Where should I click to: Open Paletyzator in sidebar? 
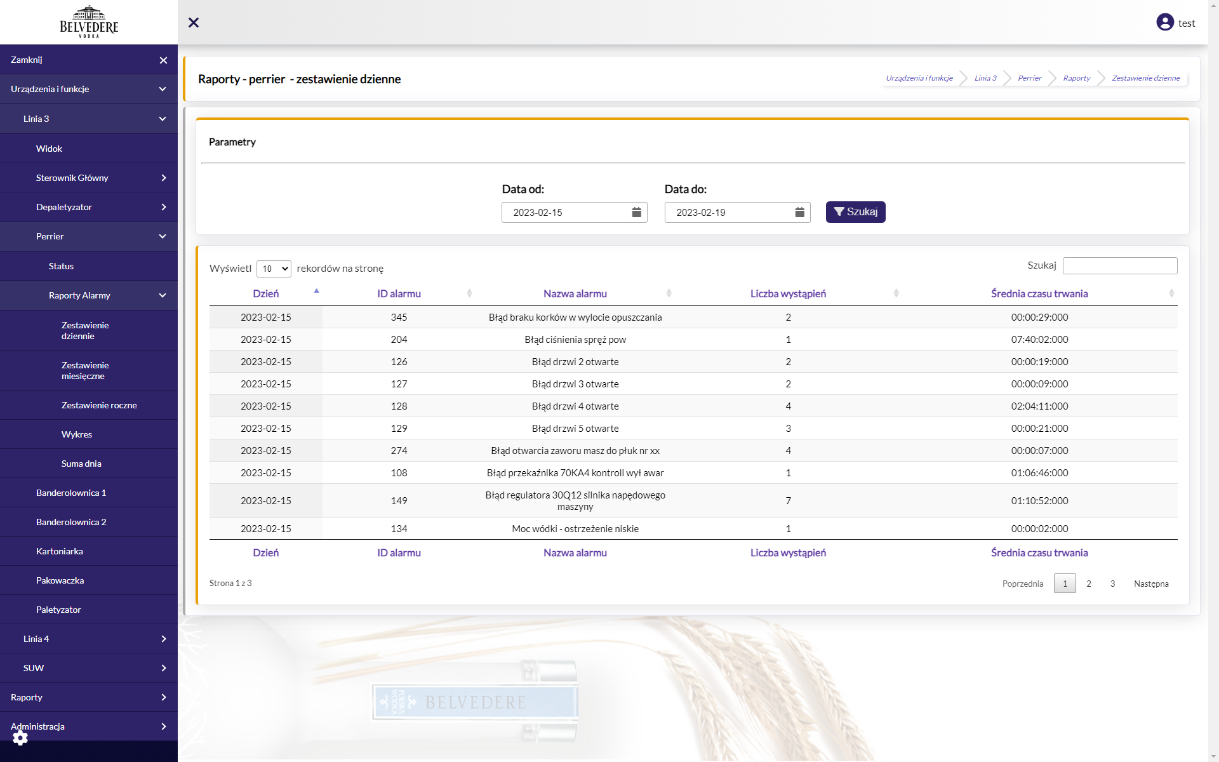pyautogui.click(x=89, y=610)
